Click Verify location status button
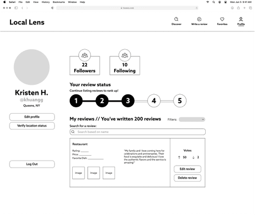This screenshot has height=215, width=255. click(32, 126)
